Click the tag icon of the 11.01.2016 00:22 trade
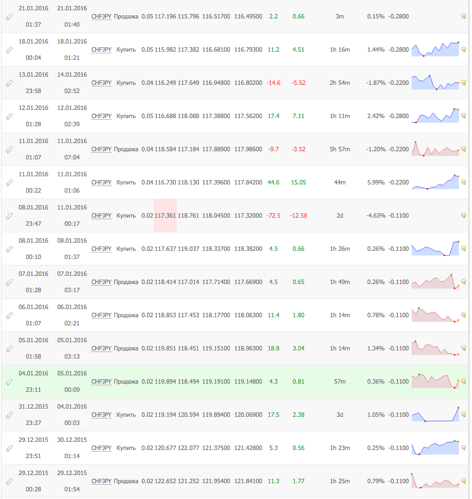Screen dimensions: 472x499 pos(10,183)
